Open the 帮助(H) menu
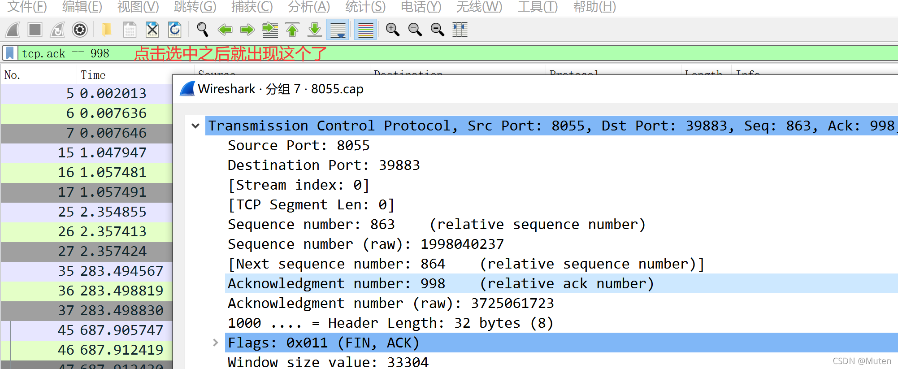The height and width of the screenshot is (369, 898). point(594,7)
